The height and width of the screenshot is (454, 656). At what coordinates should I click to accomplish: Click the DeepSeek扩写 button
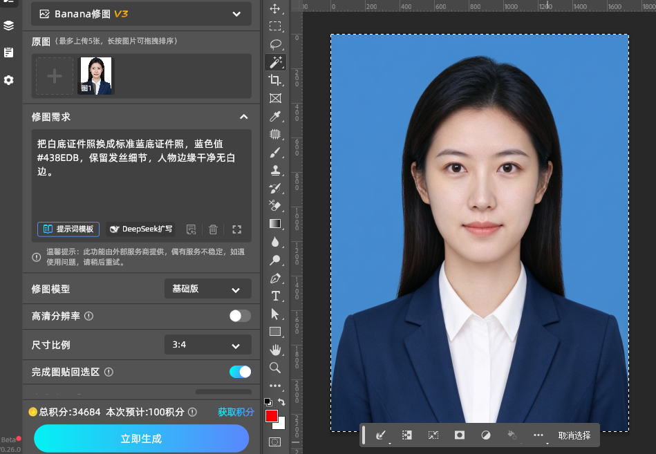click(x=140, y=229)
